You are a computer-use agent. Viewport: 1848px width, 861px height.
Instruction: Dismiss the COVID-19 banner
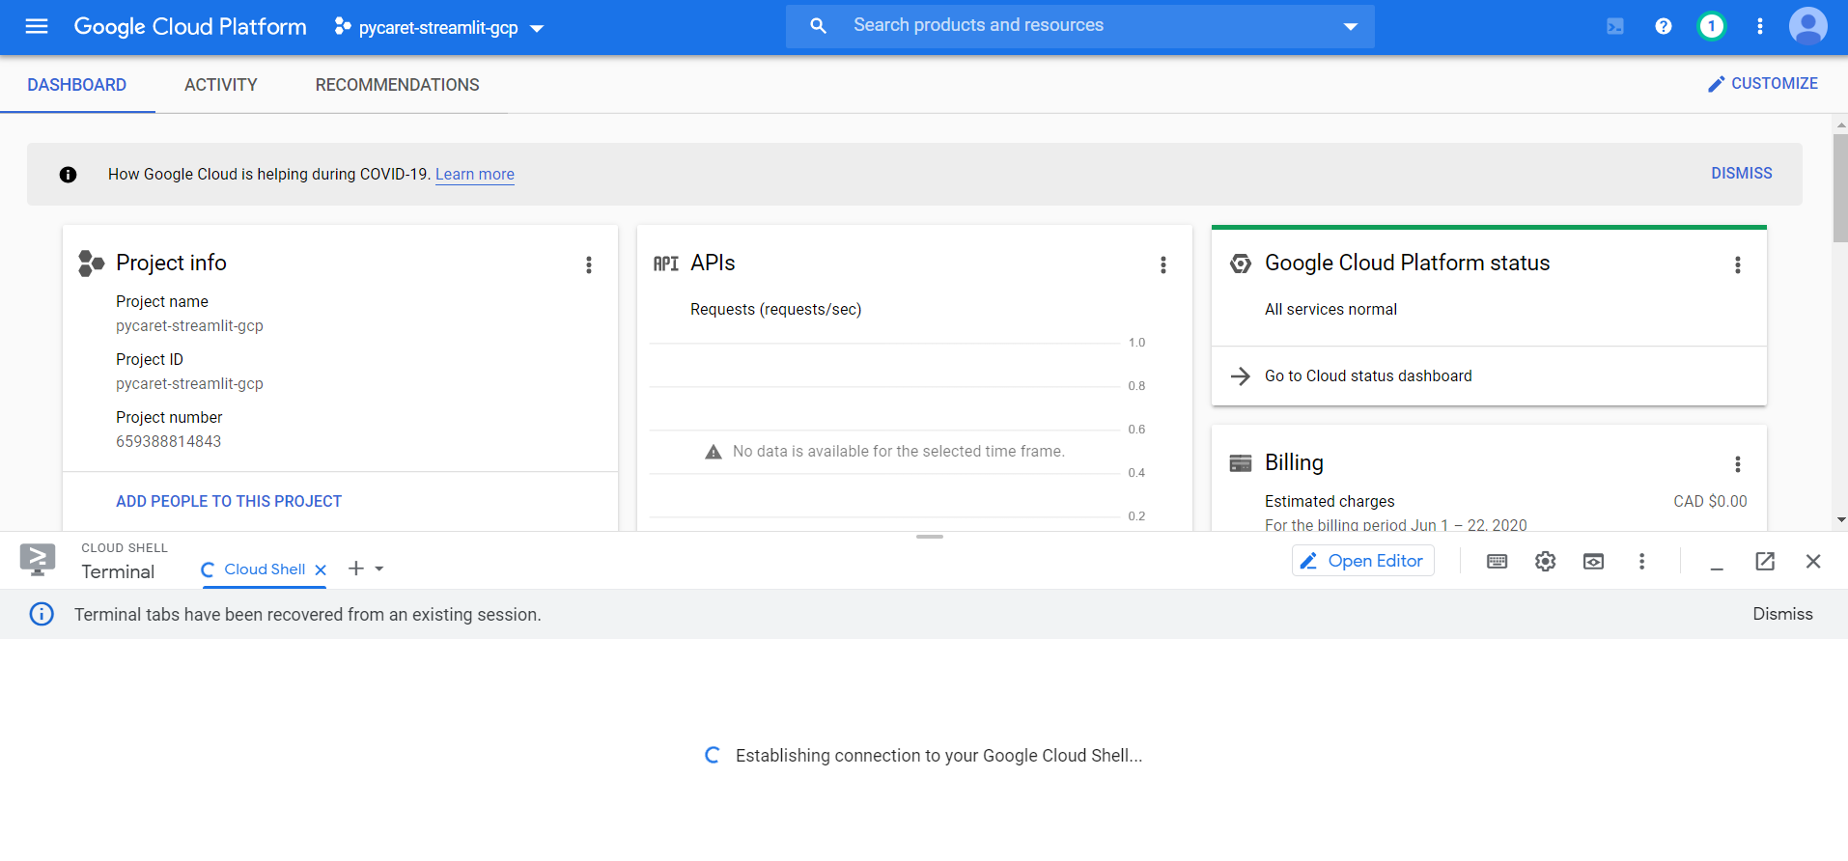pos(1741,173)
